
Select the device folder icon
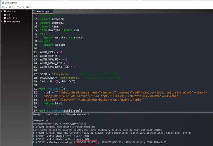click(x=5, y=11)
